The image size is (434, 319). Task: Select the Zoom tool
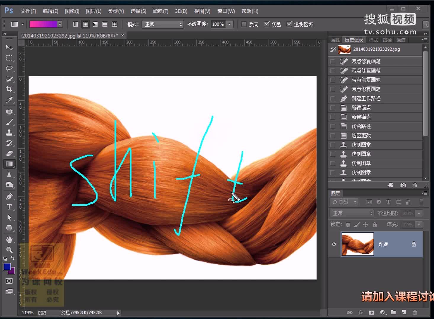tap(9, 250)
